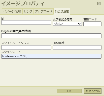Image resolution: width=104 pixels, height=96 pixels.
Task: Click the イメージ プロパティ dialog title
Action: (x=23, y=4)
